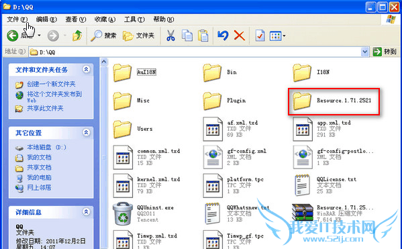Open 我的文档 link
Screen dimensions: 402x249
(39, 157)
